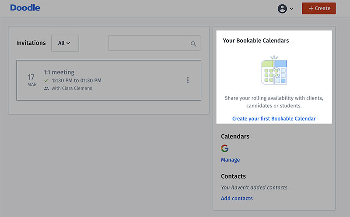Click the bookable calendar illustration
The image size is (350, 217).
coord(274,70)
